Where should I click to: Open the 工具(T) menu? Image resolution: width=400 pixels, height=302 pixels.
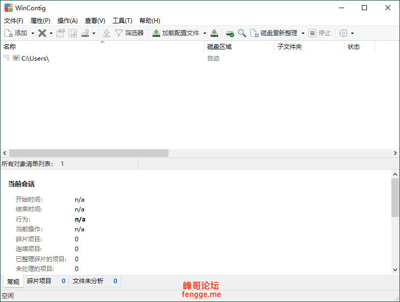point(122,21)
